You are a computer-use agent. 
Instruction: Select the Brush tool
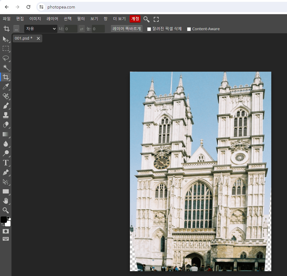point(6,106)
